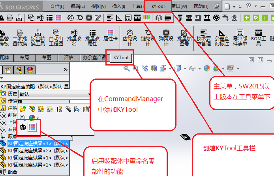Open BOM工具 command
Viewport: 274px width, 176px height.
click(x=259, y=38)
